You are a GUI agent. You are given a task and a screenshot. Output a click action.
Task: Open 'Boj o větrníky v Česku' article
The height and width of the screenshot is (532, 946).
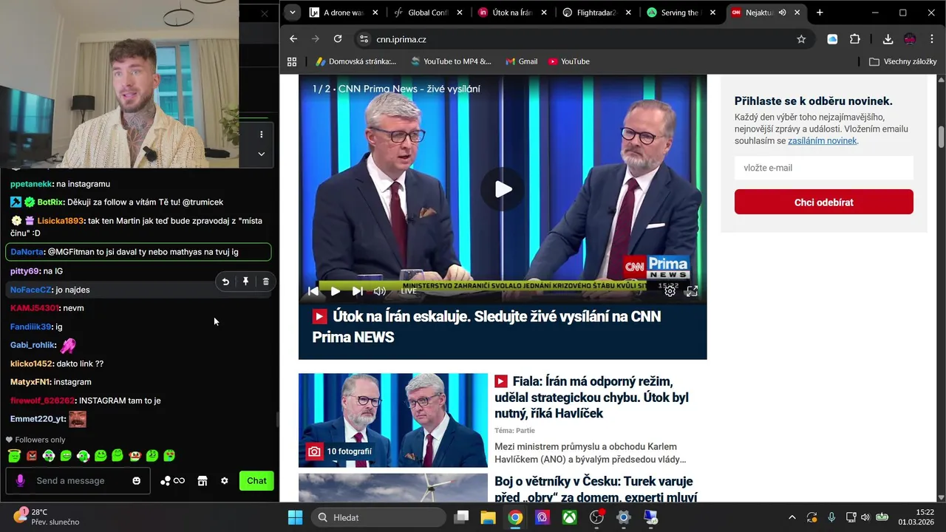tap(596, 488)
